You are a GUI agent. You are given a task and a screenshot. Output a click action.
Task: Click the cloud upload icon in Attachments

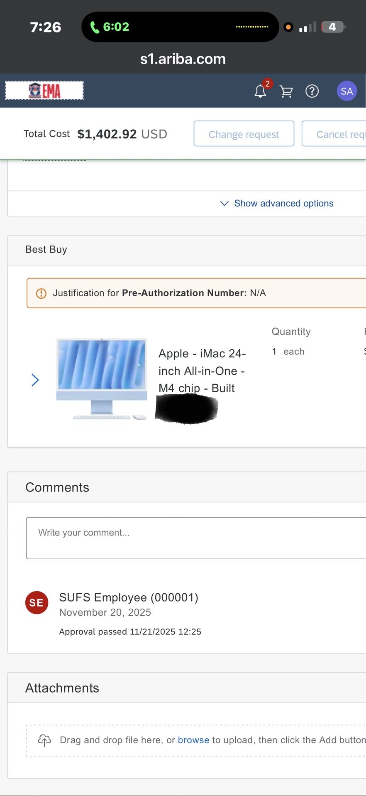pyautogui.click(x=44, y=740)
